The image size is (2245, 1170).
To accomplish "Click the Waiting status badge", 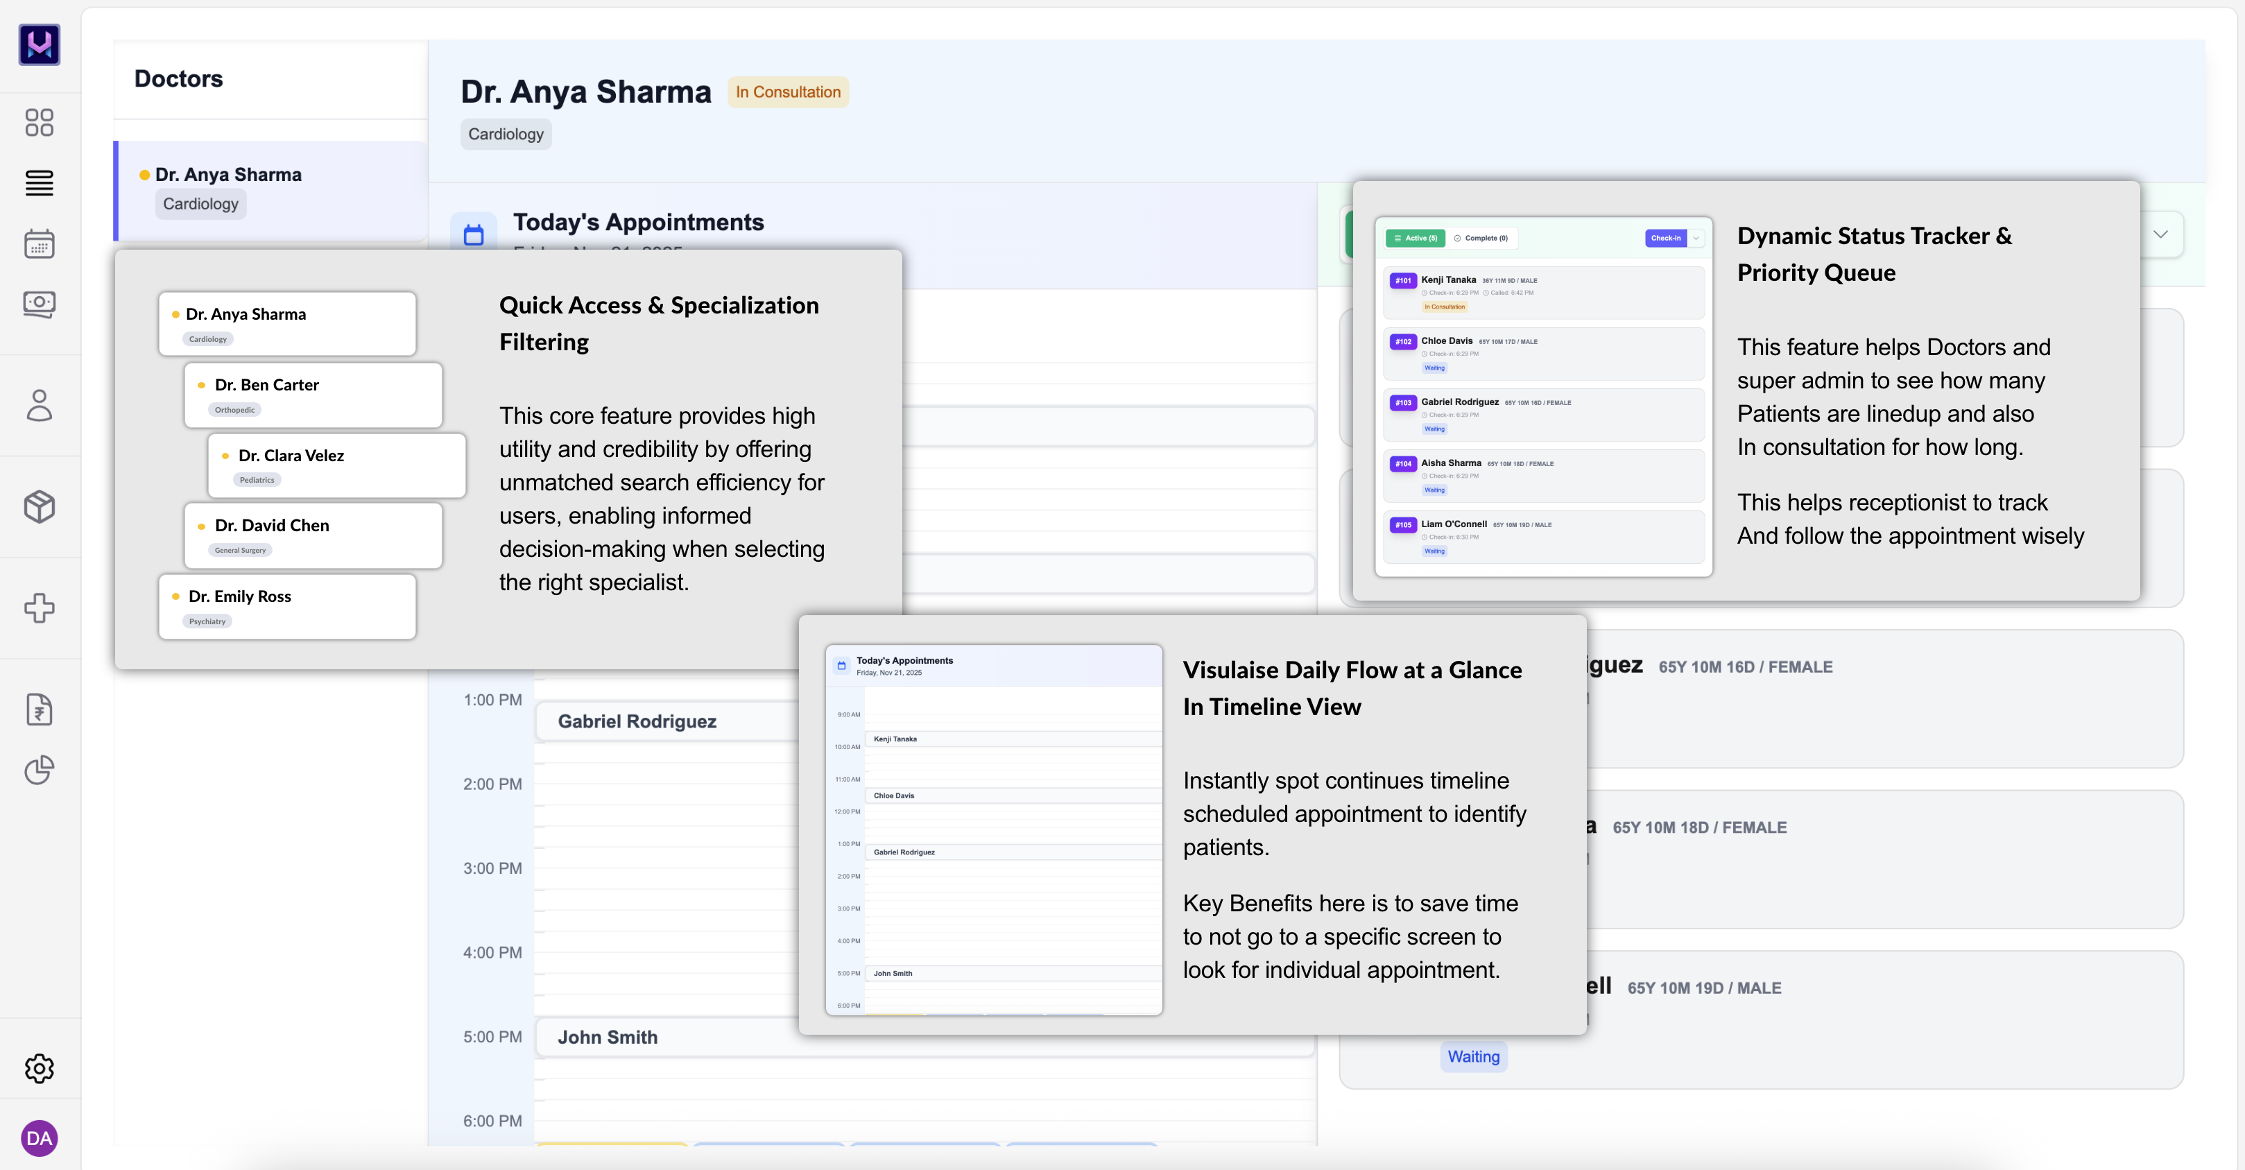I will tap(1473, 1057).
